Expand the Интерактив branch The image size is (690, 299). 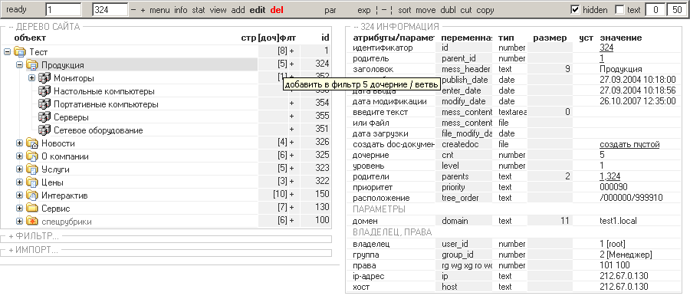click(19, 195)
